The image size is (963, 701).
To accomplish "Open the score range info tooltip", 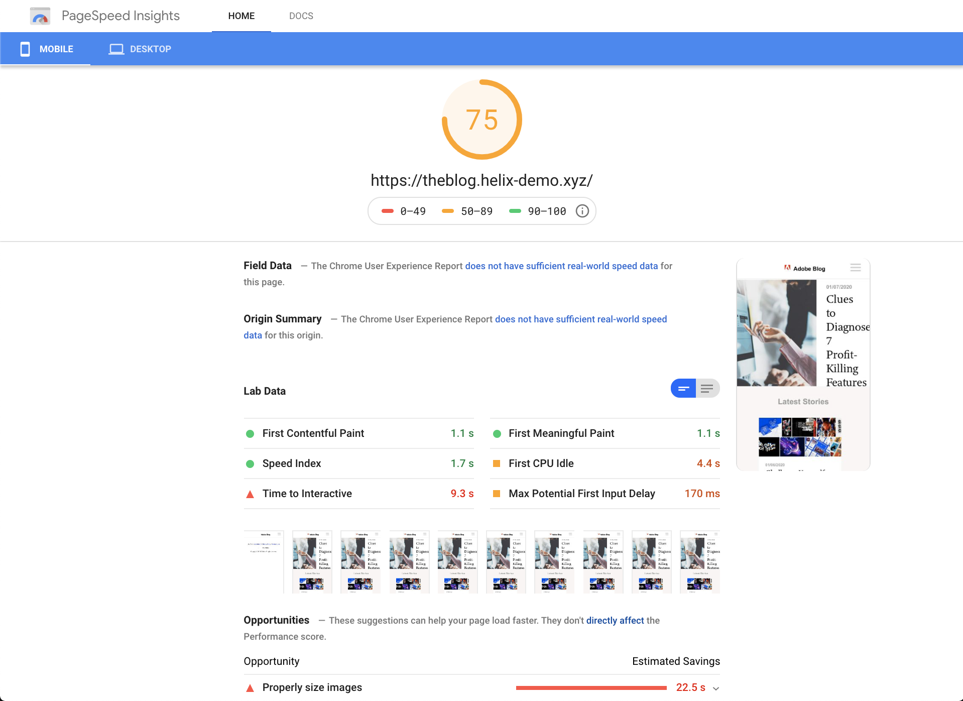I will (582, 211).
